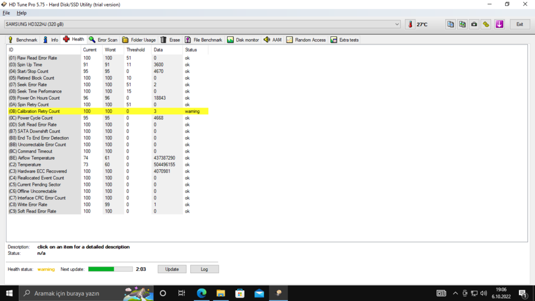
Task: Open the Info tab
Action: coord(51,40)
